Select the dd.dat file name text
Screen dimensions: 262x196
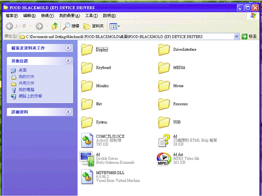pos(178,155)
